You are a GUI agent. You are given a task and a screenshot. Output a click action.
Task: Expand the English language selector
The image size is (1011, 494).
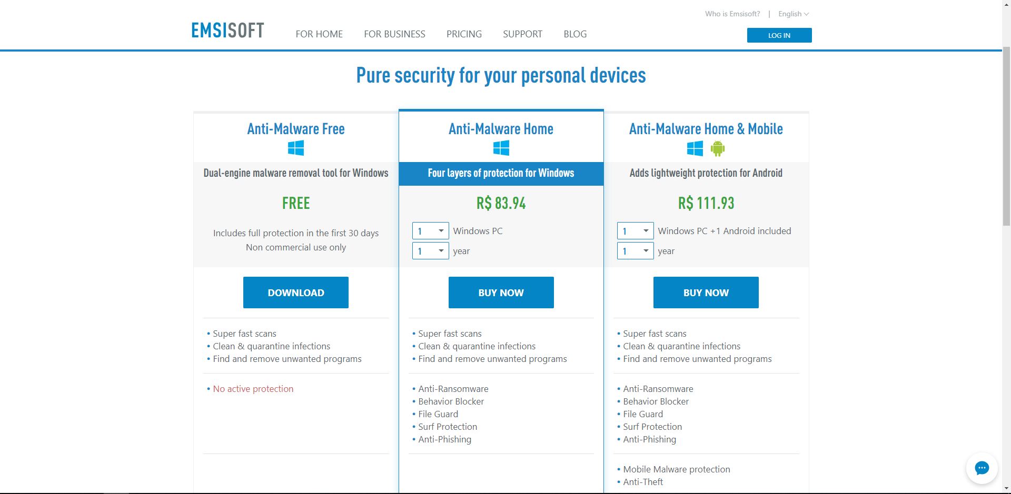[x=793, y=14]
